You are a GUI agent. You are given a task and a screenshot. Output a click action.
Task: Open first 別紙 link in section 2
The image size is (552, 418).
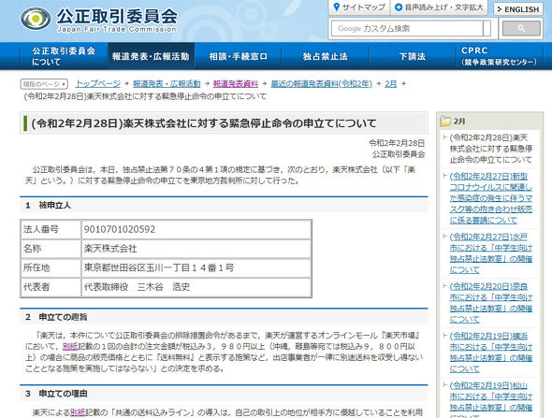tap(70, 347)
